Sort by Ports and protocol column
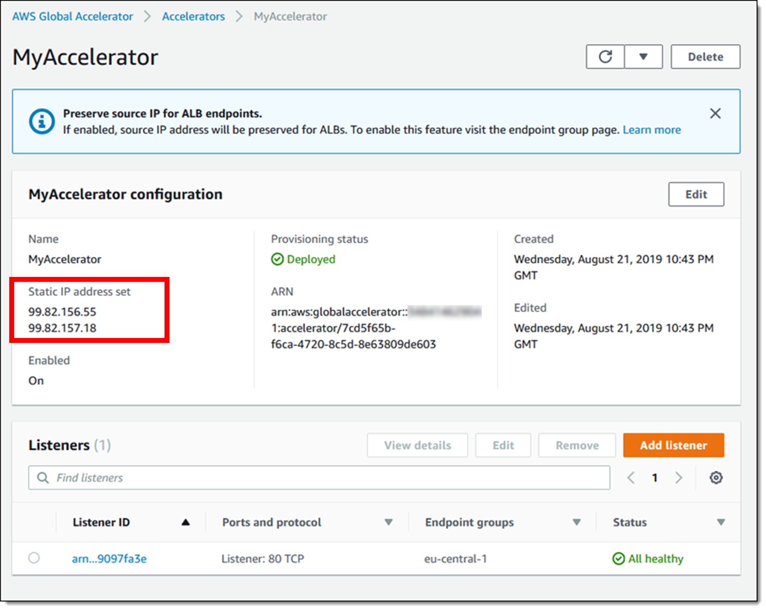Viewport: 766px width, 610px height. point(388,522)
